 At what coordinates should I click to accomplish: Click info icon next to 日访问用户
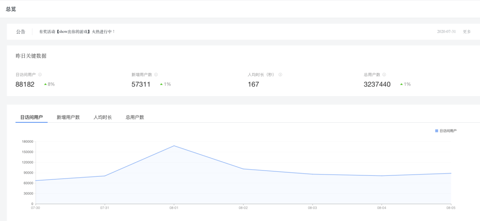pyautogui.click(x=40, y=75)
